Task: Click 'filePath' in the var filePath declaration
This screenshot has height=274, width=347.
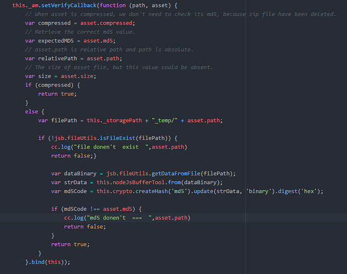Action: 64,121
